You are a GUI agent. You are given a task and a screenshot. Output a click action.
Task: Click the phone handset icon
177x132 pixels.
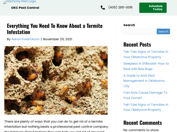point(103,8)
